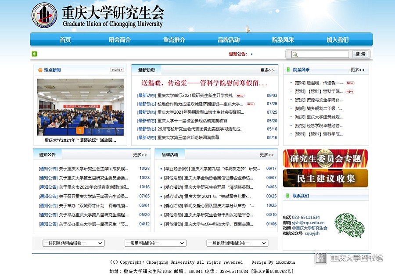Screen dimensions: 395x276
Task: Click the magnifier icon in search box
Action: 295,54
